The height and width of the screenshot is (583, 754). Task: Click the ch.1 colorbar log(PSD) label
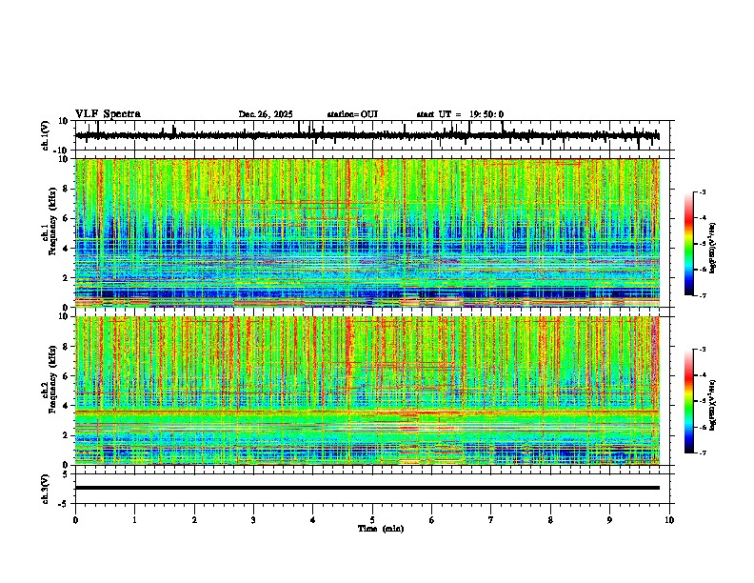coord(713,249)
